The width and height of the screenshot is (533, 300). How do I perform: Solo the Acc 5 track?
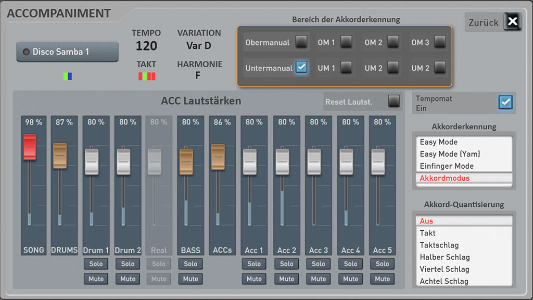(x=382, y=264)
